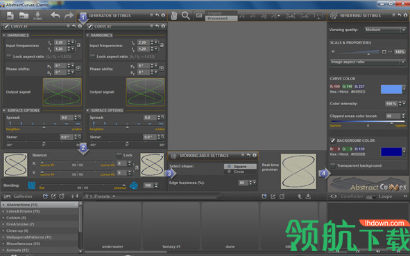Enable Transparent background option

(x=333, y=165)
